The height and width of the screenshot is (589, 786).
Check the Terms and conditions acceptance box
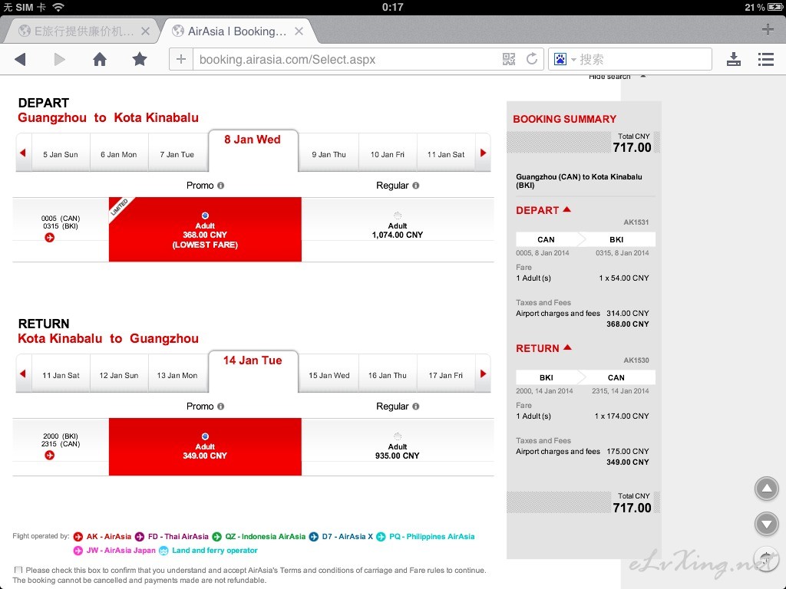pyautogui.click(x=18, y=570)
